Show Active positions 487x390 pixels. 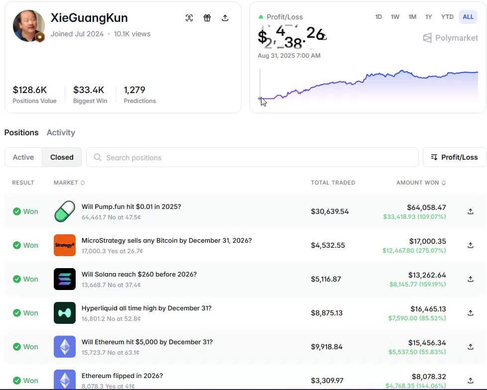point(23,157)
